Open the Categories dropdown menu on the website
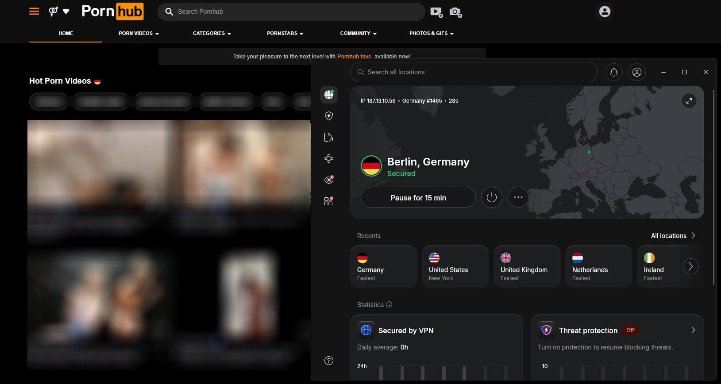The width and height of the screenshot is (721, 384). (x=212, y=33)
